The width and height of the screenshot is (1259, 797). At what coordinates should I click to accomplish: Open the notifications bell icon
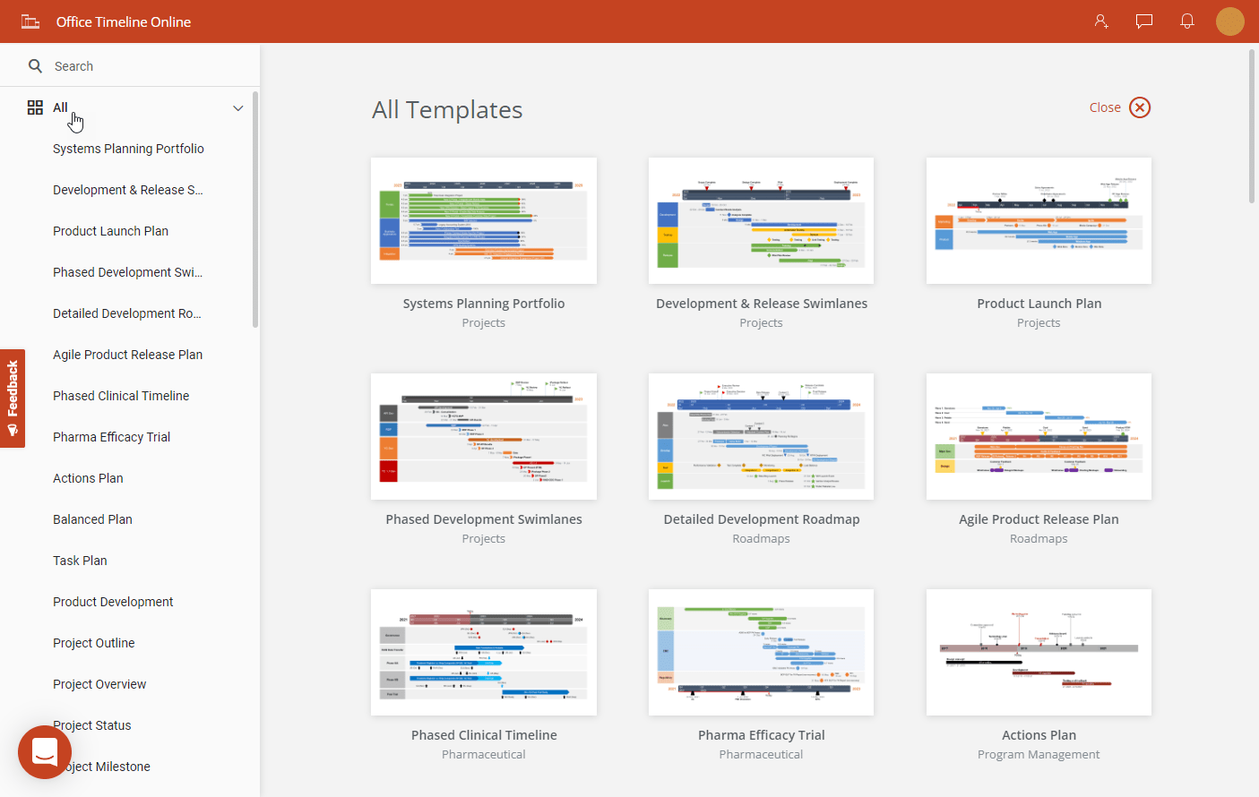point(1187,21)
